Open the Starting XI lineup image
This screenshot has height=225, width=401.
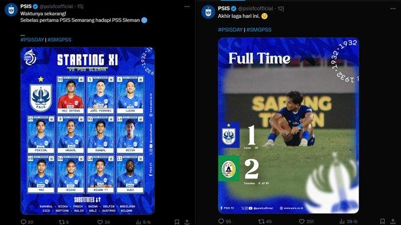click(88, 131)
